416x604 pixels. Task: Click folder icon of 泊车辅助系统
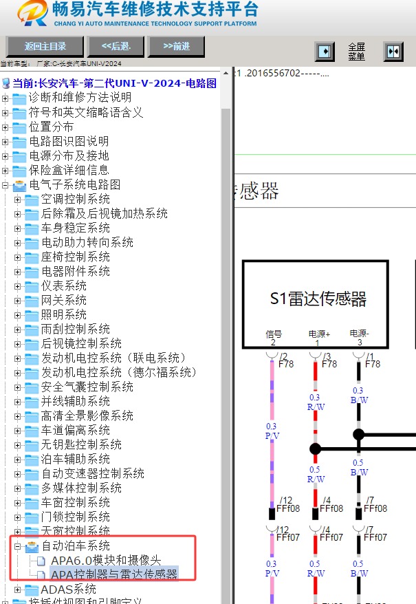point(32,460)
